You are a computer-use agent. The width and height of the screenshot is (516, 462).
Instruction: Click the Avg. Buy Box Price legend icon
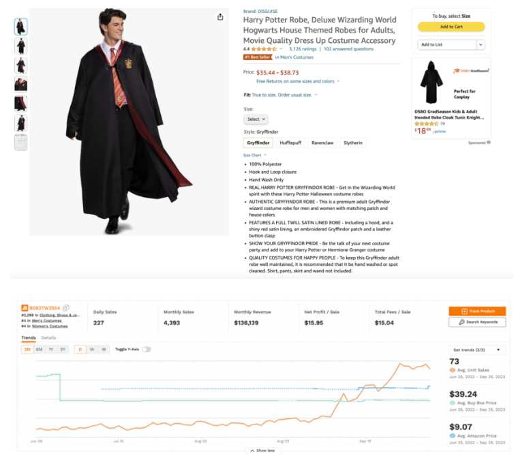click(453, 403)
